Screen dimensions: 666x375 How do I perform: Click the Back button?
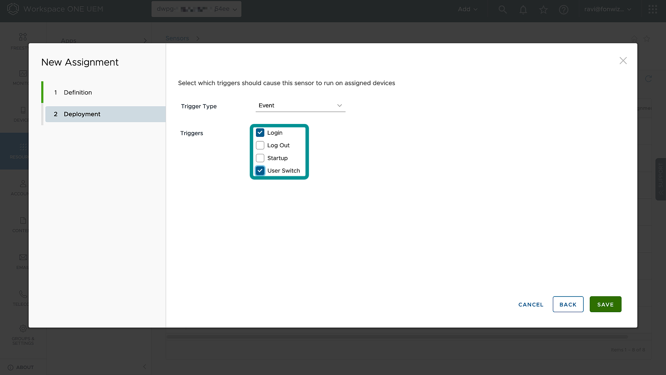(568, 305)
